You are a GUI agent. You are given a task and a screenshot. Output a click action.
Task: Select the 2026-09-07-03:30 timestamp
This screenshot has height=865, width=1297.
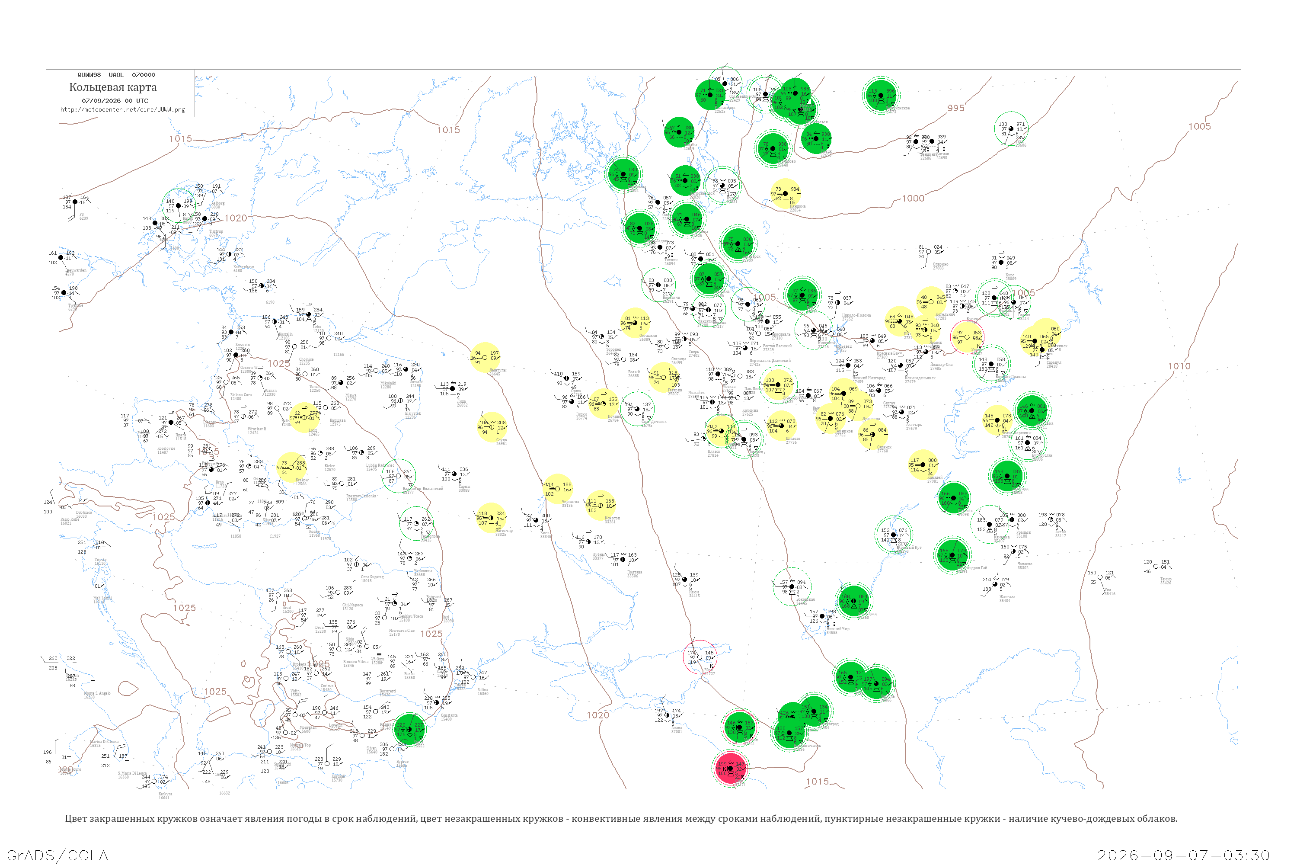pos(1183,855)
